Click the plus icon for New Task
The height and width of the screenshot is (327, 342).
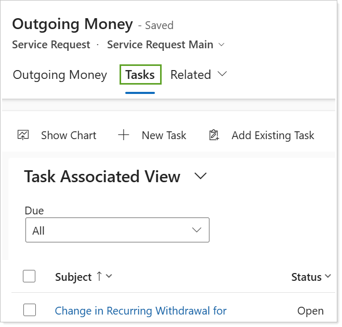click(123, 135)
